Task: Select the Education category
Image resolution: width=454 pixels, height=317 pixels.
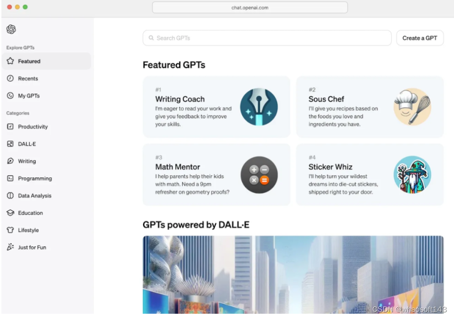Action: 46,213
